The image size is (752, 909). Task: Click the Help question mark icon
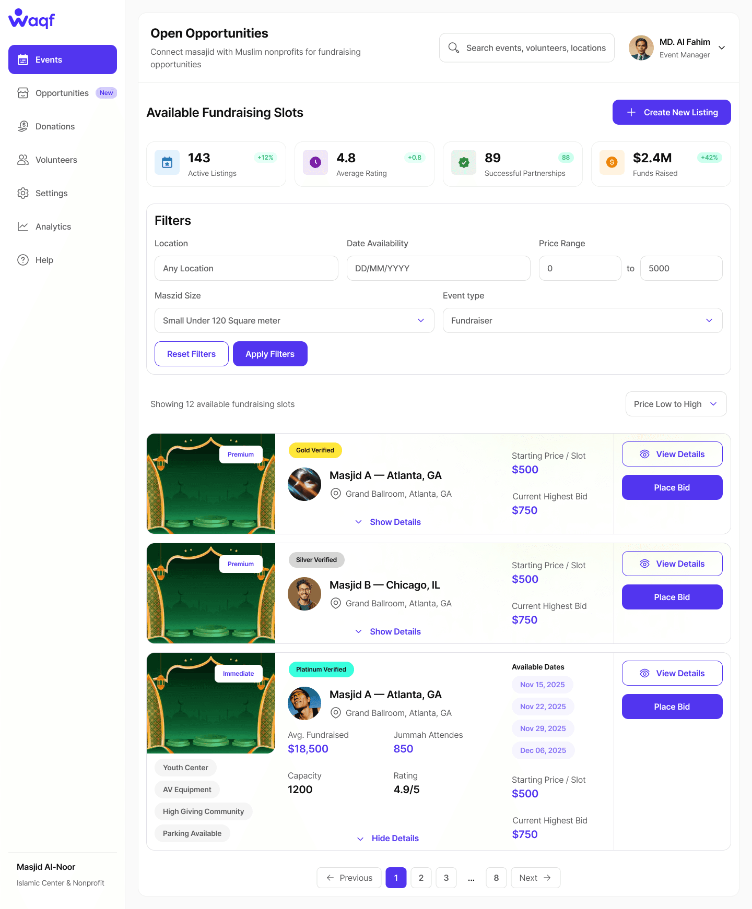point(23,260)
